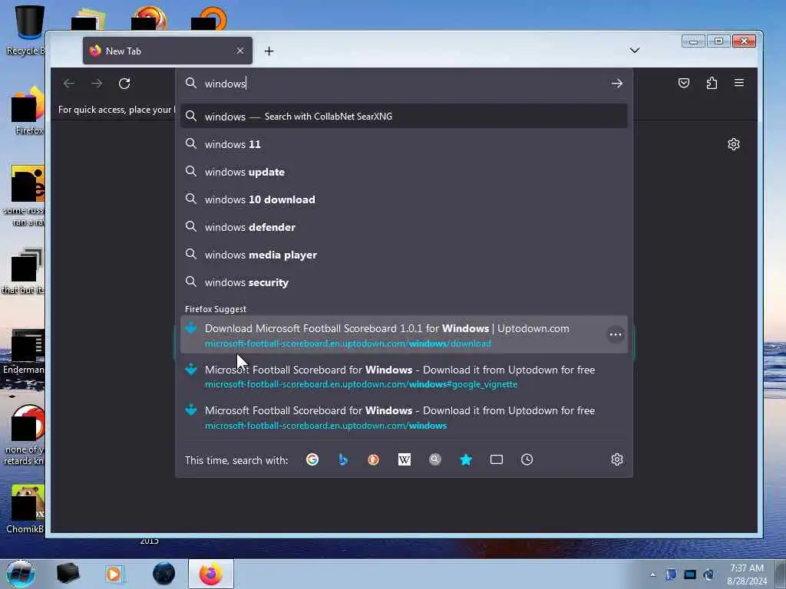This screenshot has width=786, height=589.
Task: Choose the windows security suggestion
Action: (404, 282)
